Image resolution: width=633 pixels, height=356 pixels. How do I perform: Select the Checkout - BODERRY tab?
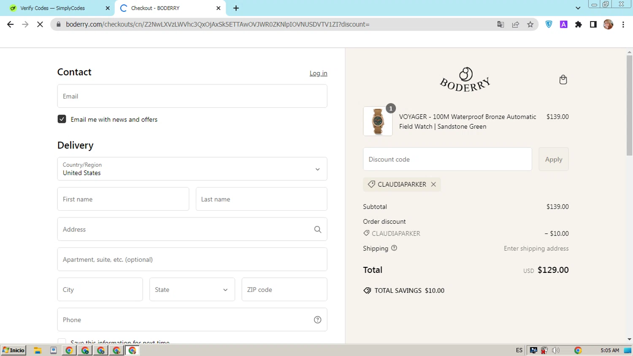(x=155, y=8)
